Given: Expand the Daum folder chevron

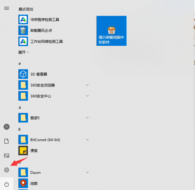Looking at the screenshot, I should pyautogui.click(x=87, y=172).
